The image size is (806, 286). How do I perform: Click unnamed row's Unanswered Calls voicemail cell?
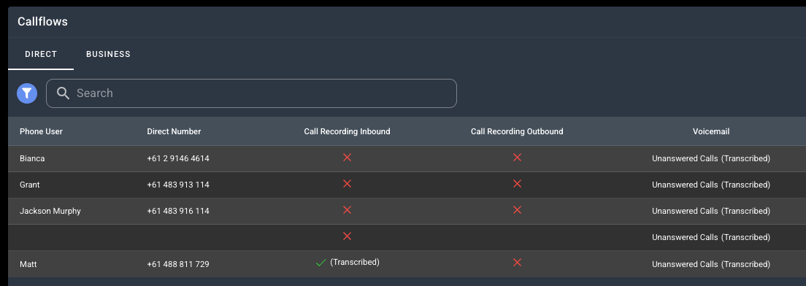tap(711, 237)
